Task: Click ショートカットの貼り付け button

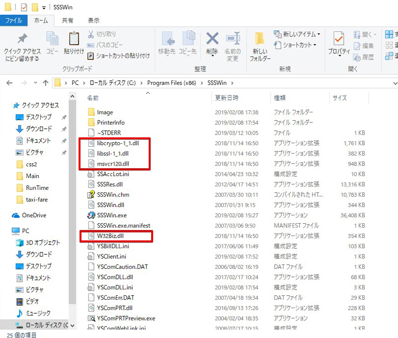Action: click(119, 56)
